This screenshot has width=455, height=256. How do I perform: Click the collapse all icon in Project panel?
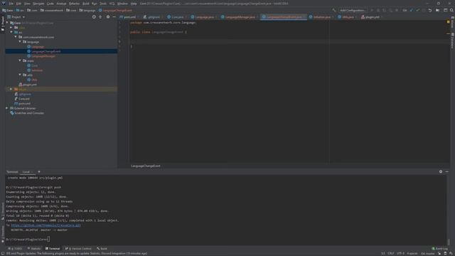pos(100,17)
